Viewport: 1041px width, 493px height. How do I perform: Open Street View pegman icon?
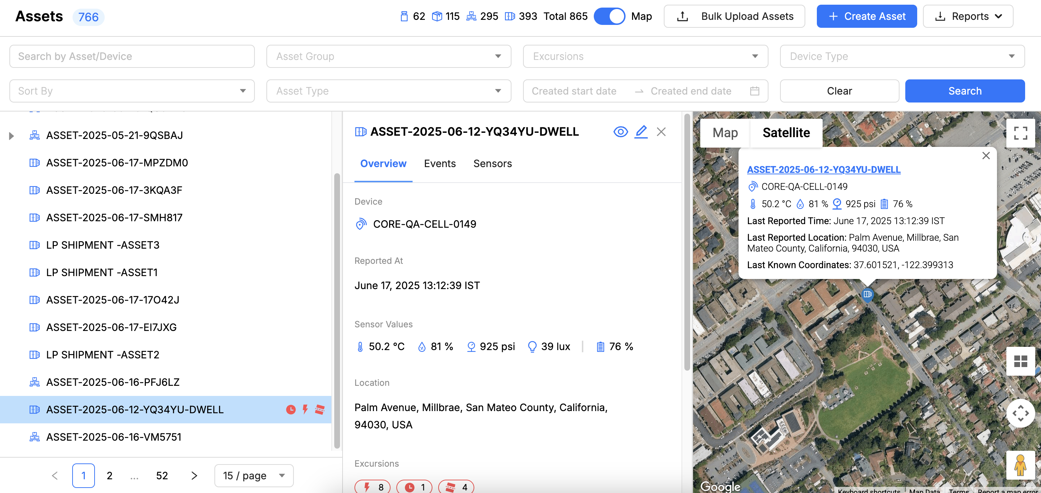point(1020,465)
